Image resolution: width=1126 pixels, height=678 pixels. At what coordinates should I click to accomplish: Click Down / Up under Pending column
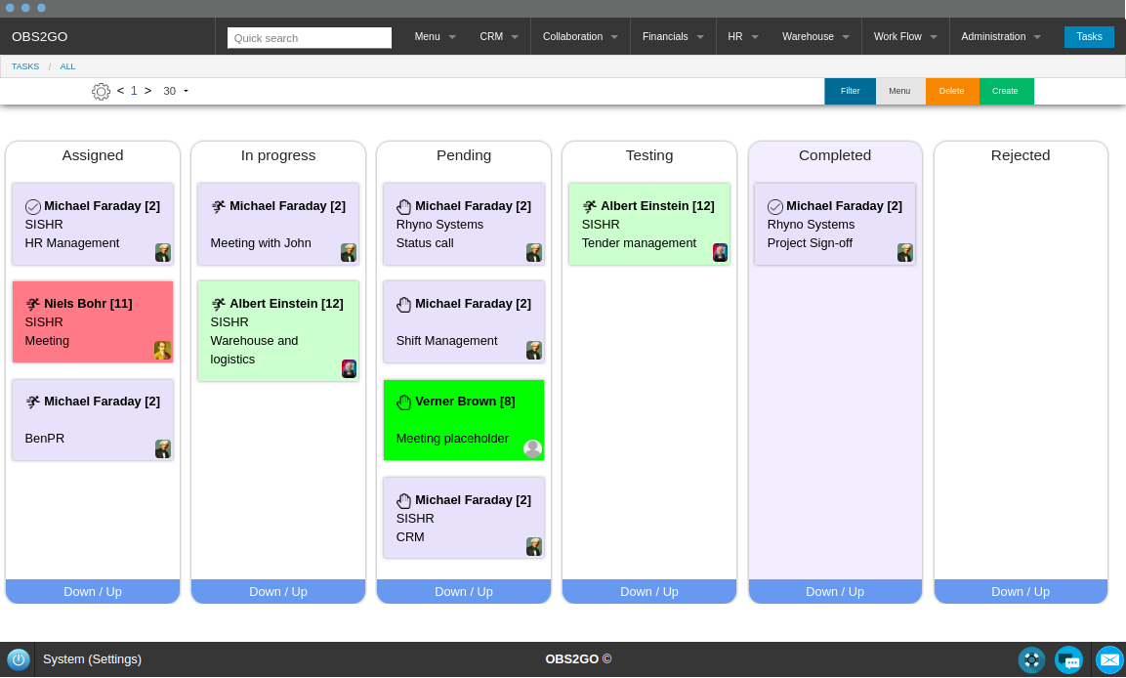[x=464, y=592]
